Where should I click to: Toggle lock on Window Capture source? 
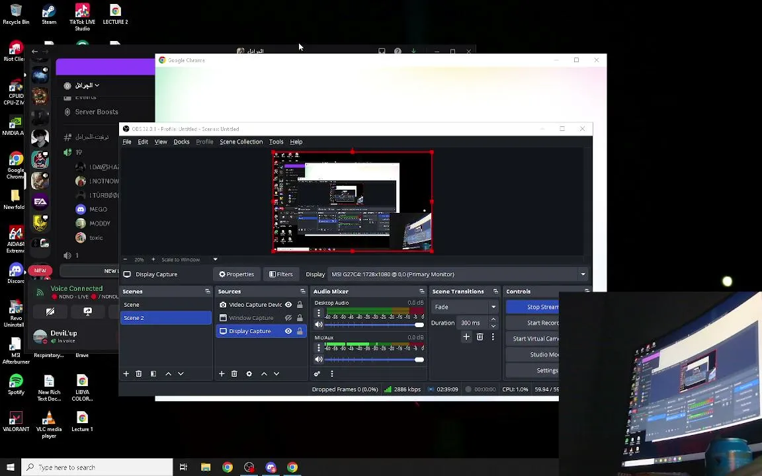[x=300, y=317]
